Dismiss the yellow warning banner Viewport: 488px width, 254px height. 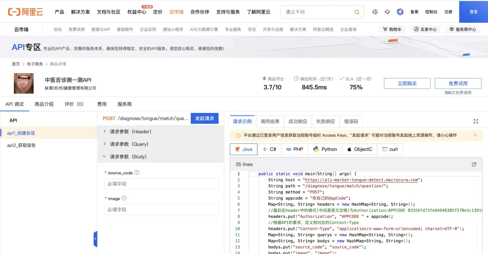point(475,135)
